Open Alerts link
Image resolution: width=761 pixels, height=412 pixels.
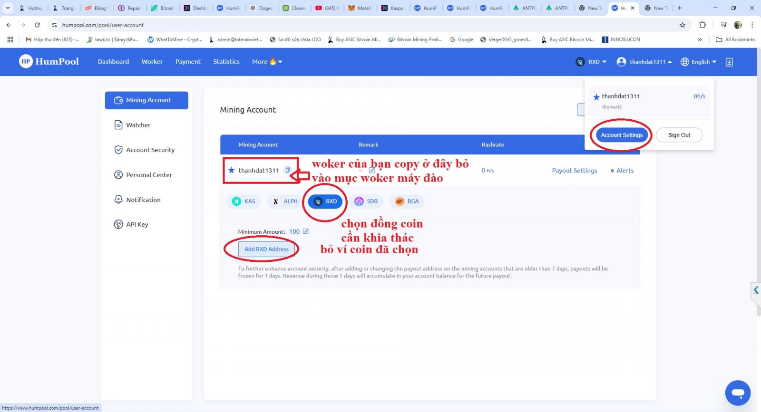click(x=622, y=171)
